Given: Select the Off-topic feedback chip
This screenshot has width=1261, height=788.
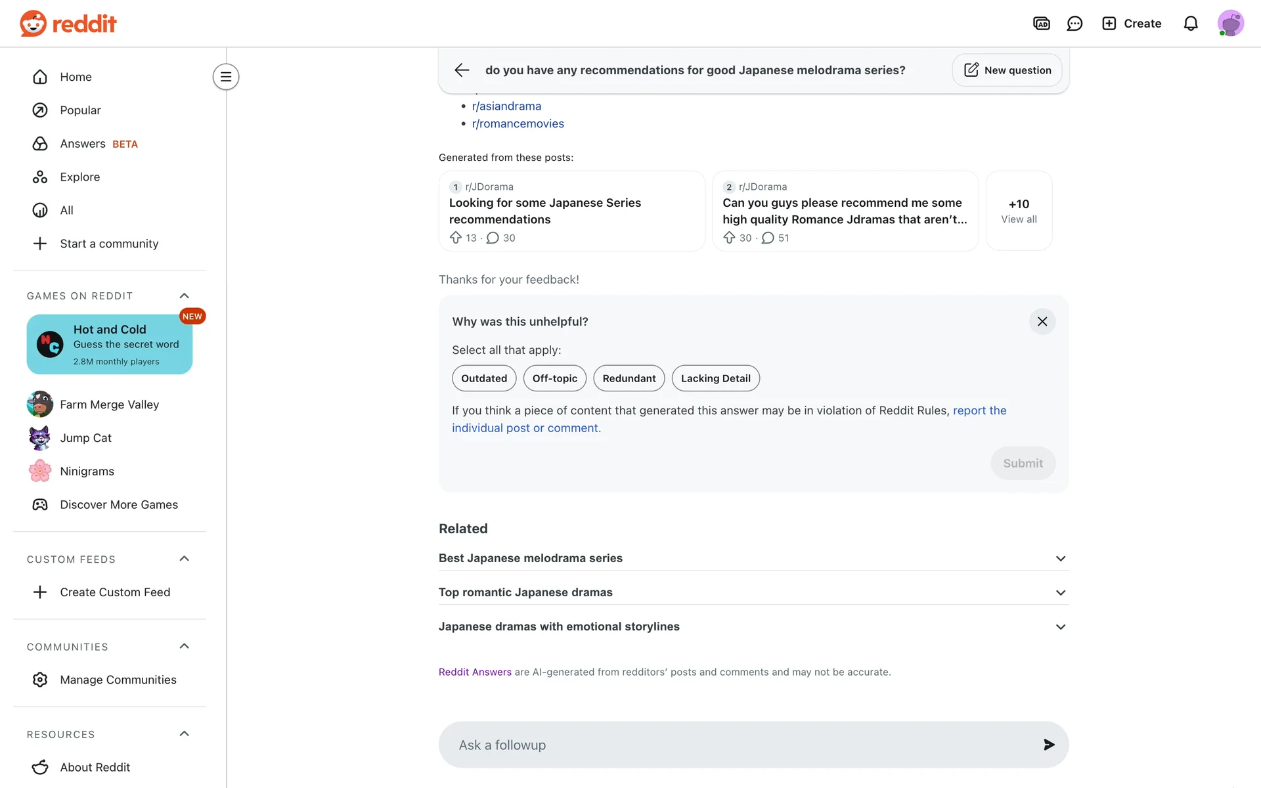Looking at the screenshot, I should point(554,378).
